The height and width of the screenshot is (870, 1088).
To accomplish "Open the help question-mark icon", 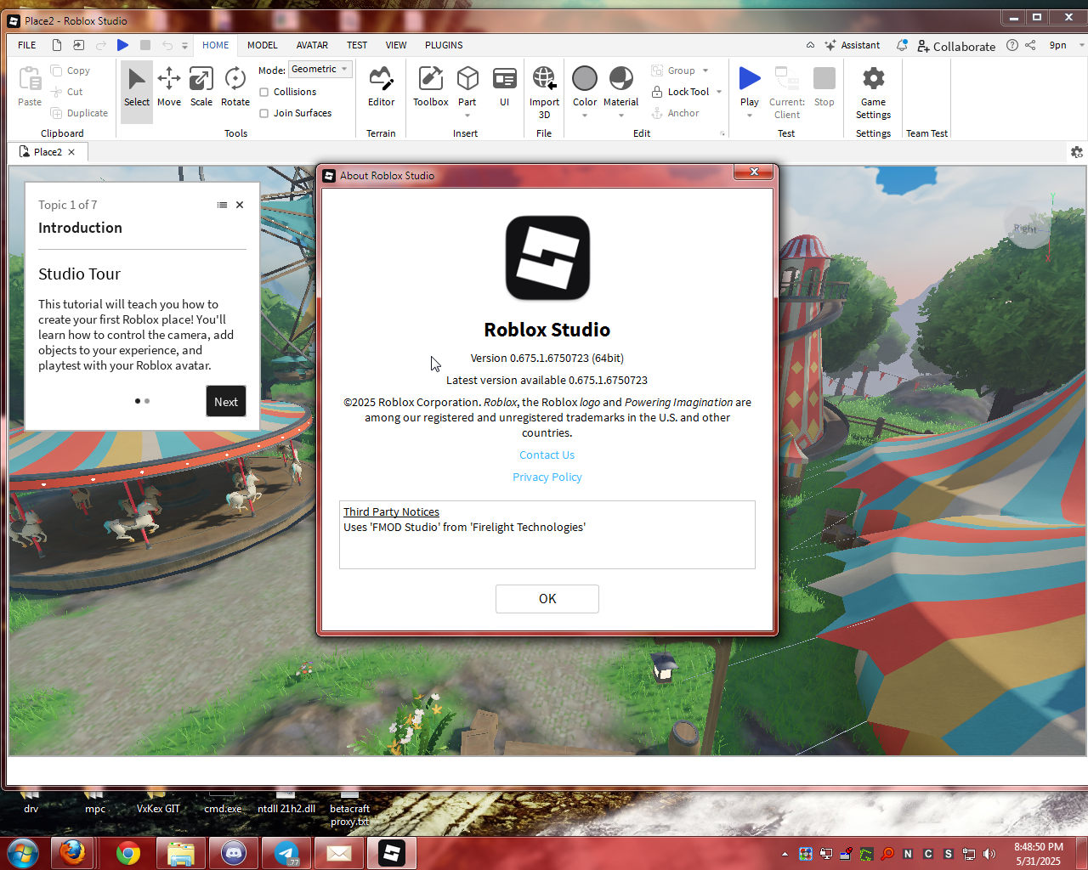I will pyautogui.click(x=1012, y=45).
